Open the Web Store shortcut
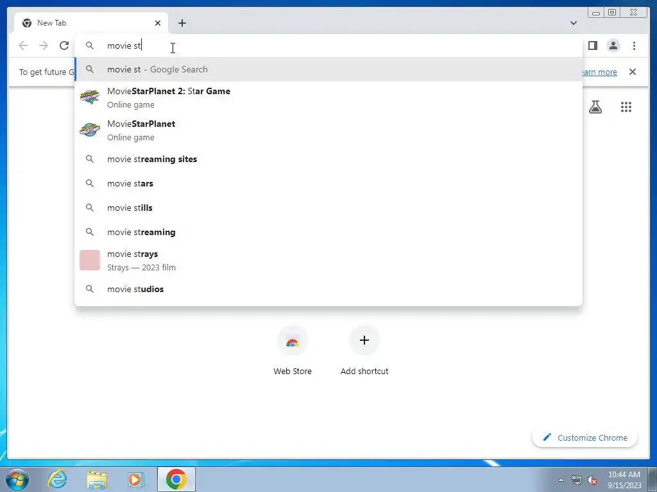Viewport: 657px width, 492px height. 293,352
